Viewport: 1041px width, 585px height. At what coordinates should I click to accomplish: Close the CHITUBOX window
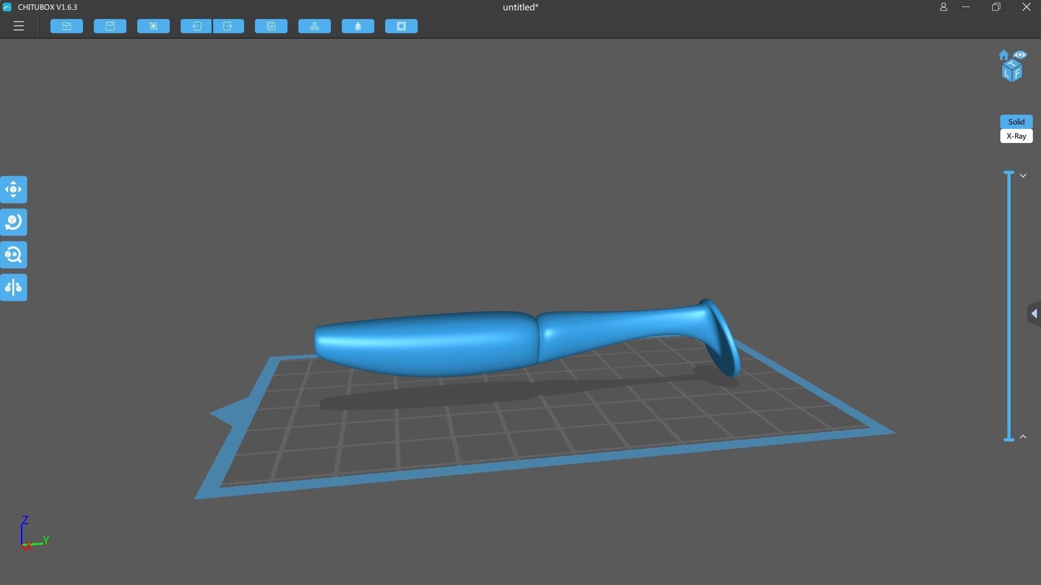[x=1026, y=7]
